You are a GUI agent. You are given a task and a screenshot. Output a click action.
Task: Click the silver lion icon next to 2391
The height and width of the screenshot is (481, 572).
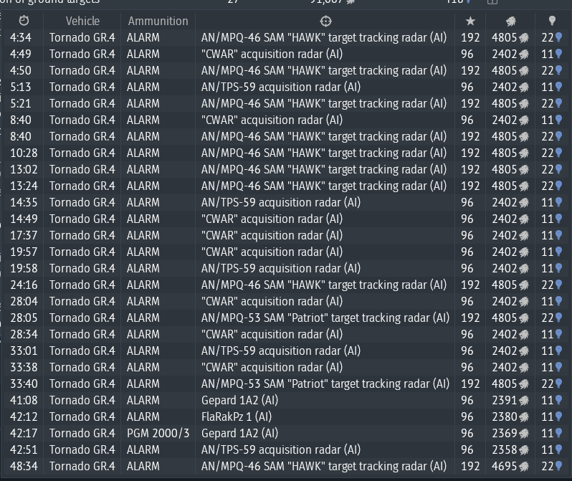(524, 401)
